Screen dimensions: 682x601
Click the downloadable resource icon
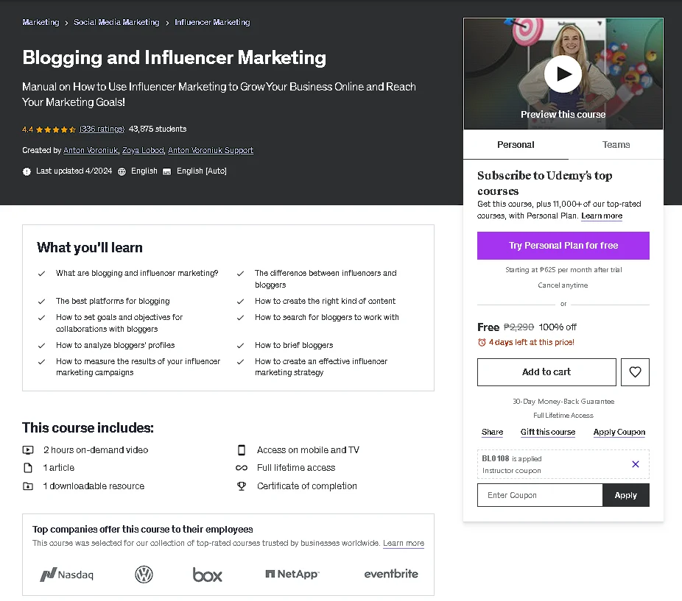pos(28,486)
